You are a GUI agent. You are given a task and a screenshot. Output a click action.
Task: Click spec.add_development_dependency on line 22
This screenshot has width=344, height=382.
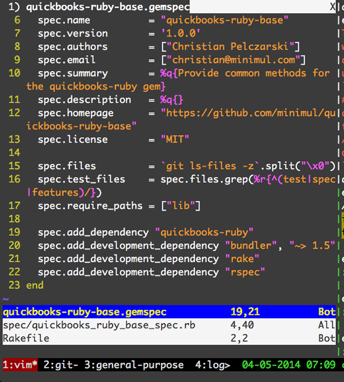click(128, 272)
